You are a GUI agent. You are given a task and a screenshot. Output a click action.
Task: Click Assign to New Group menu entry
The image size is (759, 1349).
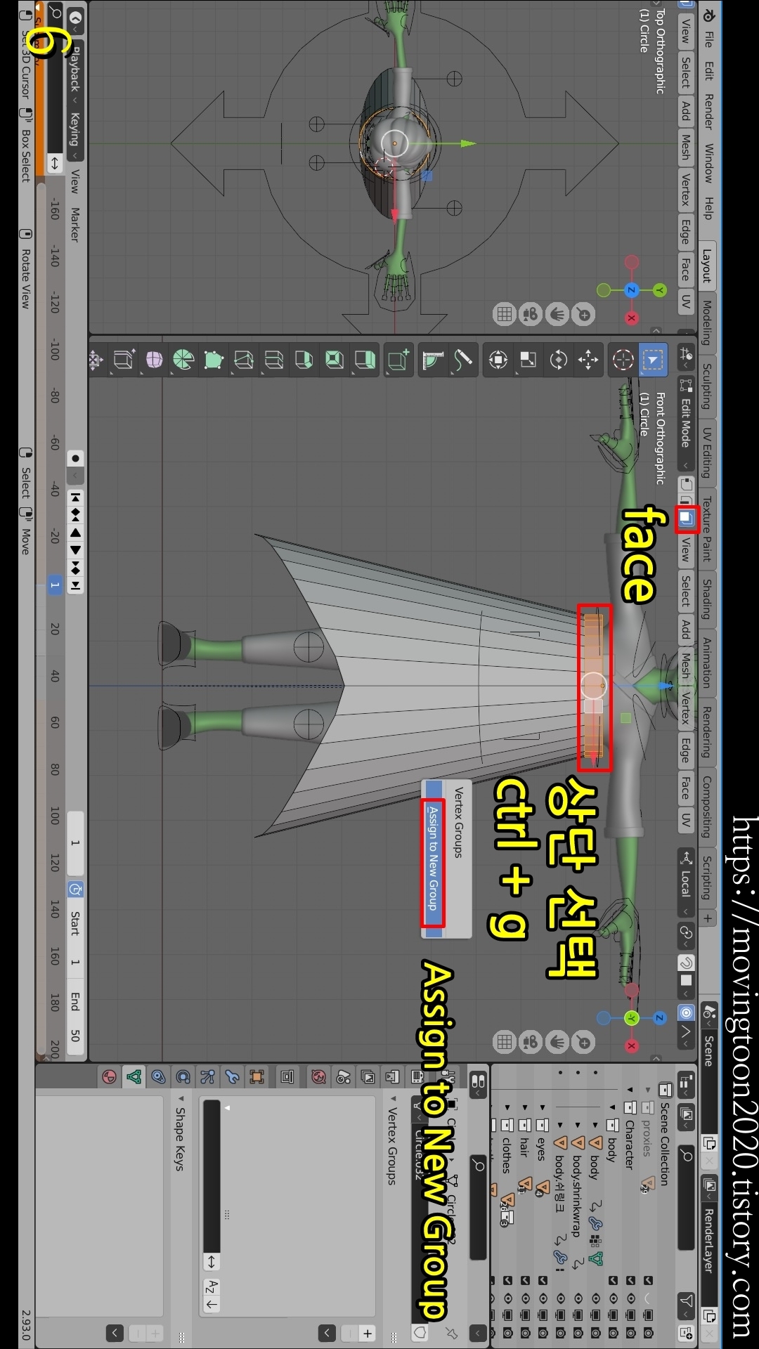click(433, 858)
